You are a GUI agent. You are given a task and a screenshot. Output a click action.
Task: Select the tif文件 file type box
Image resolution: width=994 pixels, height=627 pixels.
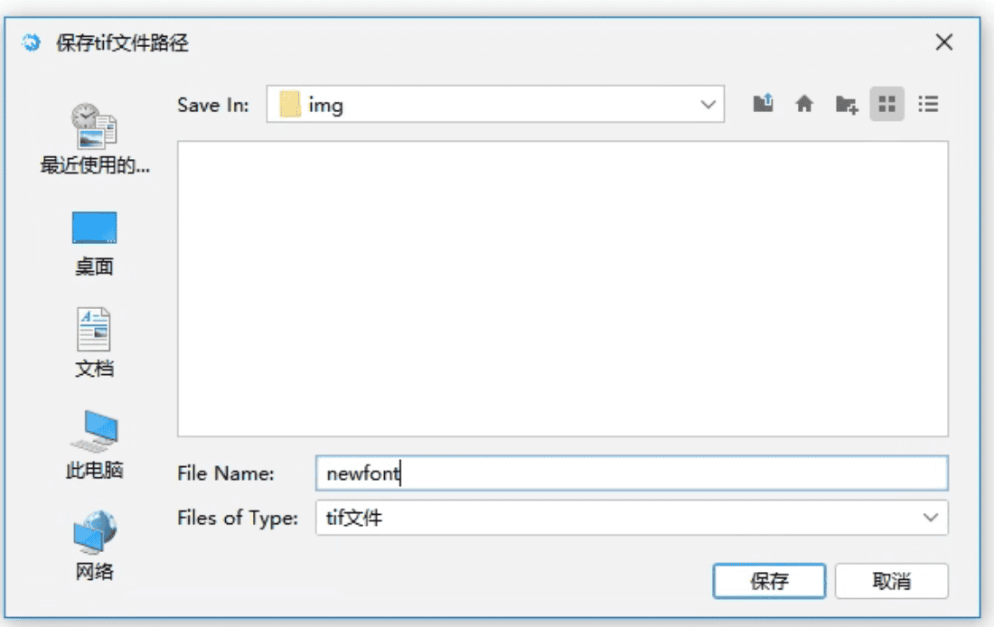point(614,518)
